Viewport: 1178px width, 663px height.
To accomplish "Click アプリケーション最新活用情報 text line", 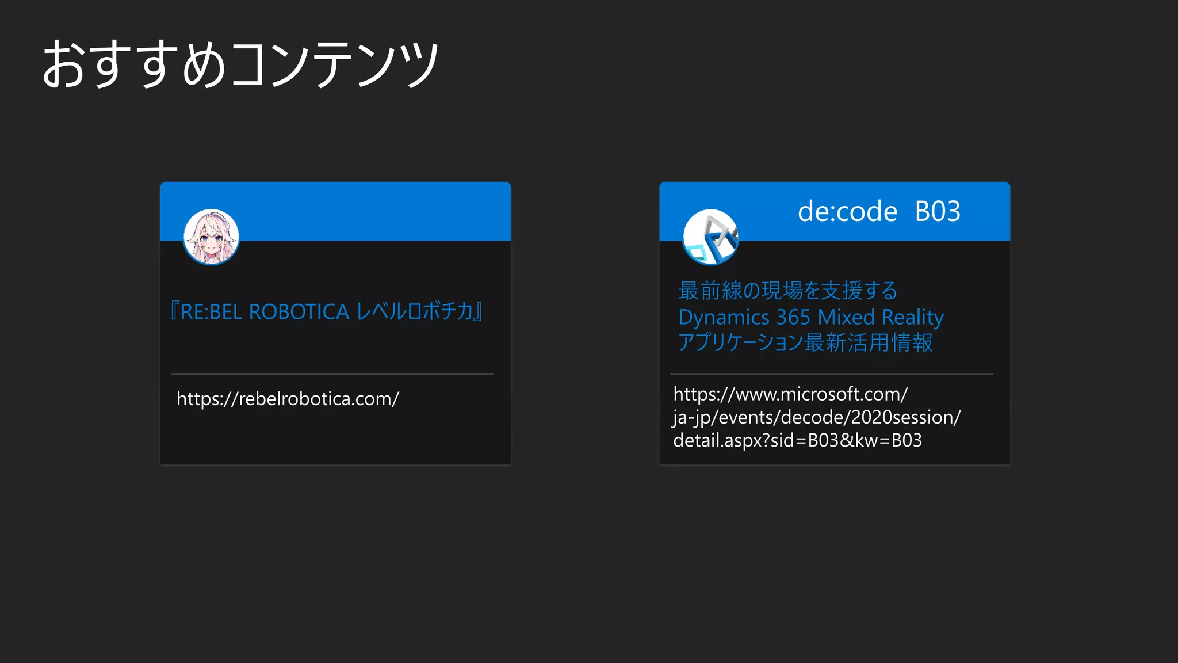I will [x=805, y=342].
